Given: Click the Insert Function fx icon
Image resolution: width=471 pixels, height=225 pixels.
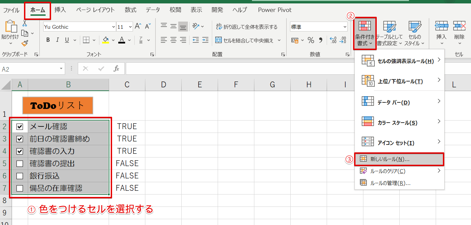Looking at the screenshot, I should coord(117,68).
